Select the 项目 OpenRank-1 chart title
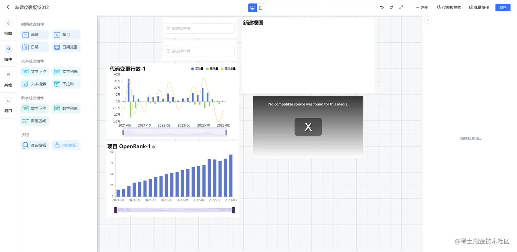 [x=129, y=146]
